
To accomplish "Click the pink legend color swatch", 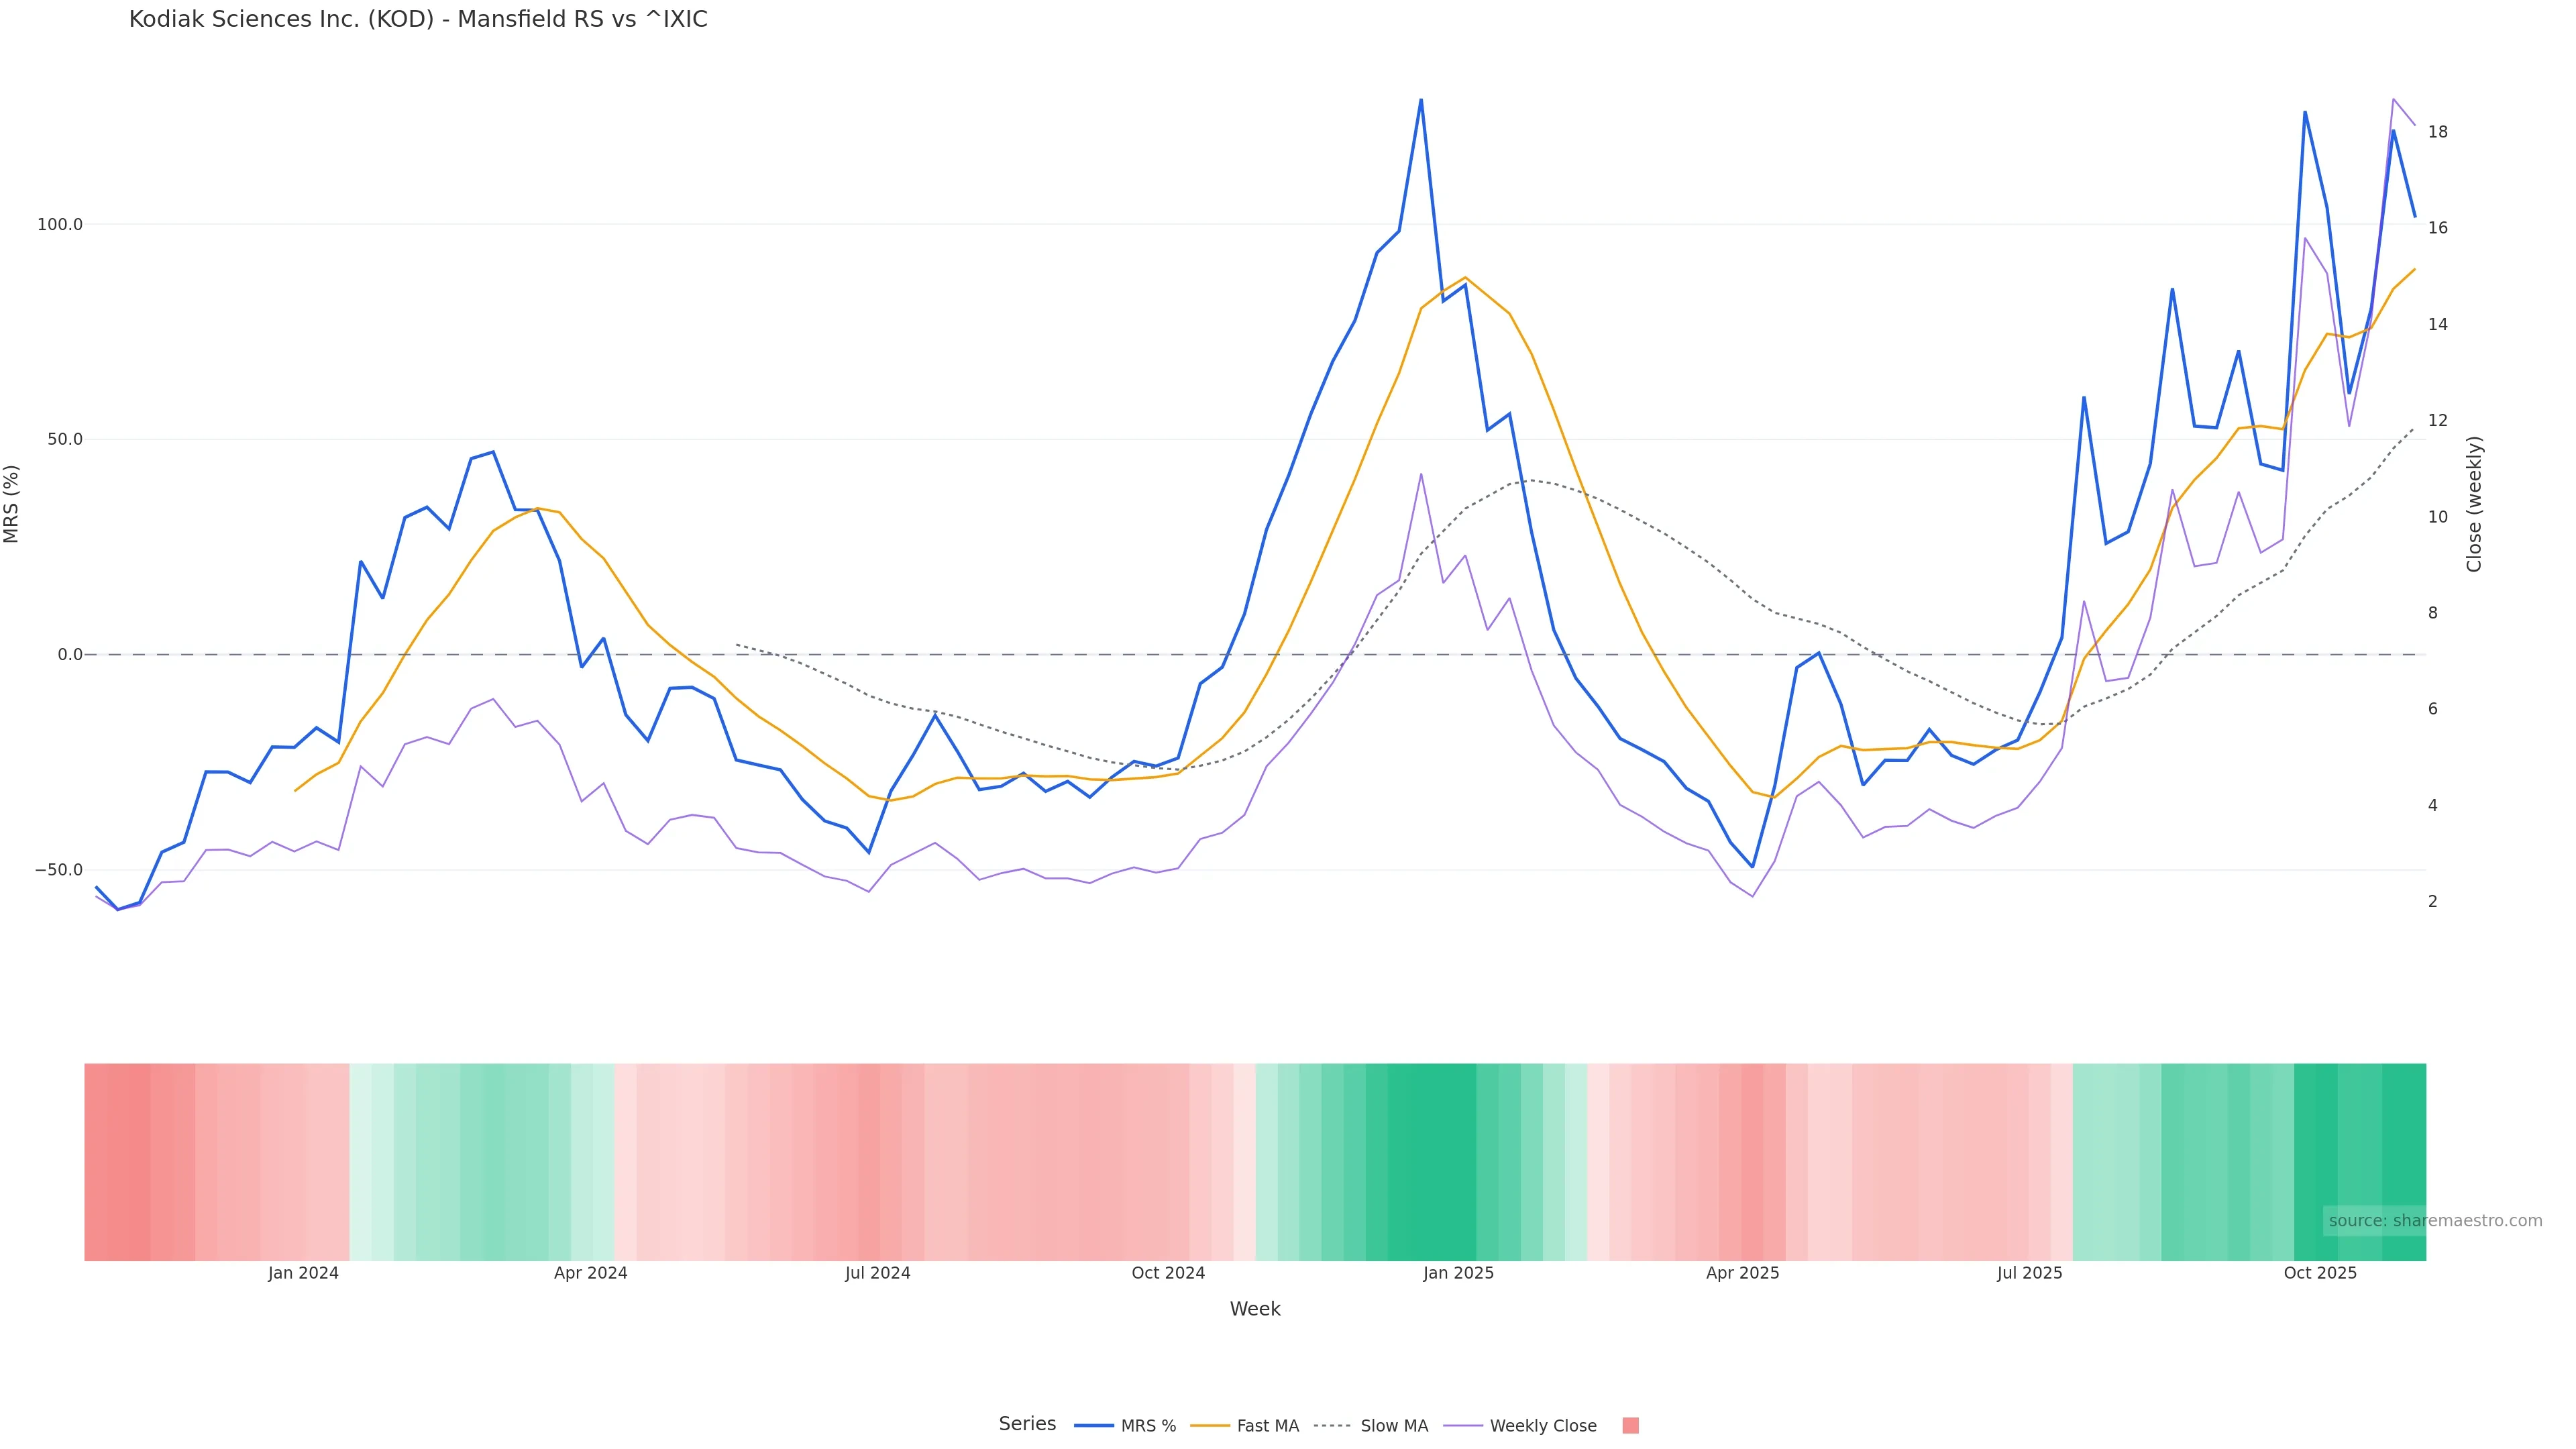I will [x=1630, y=1426].
